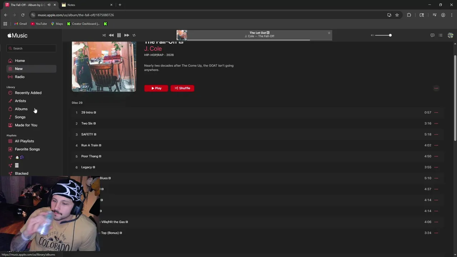Click the album cover artwork
457x257 pixels.
[104, 66]
